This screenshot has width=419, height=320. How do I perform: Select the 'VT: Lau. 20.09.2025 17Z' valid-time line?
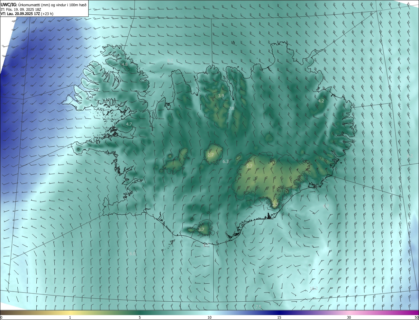20,14
